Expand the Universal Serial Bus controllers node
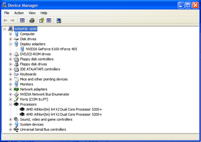The width and height of the screenshot is (201, 142). click(x=11, y=129)
